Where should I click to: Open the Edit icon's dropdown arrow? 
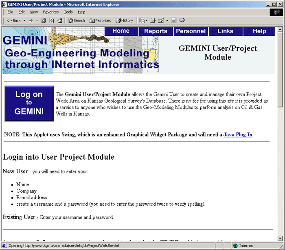coord(167,20)
